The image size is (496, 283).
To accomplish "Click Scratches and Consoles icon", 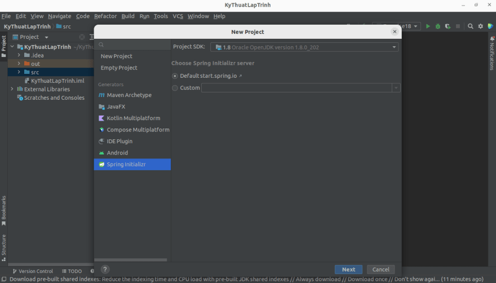I will 20,98.
